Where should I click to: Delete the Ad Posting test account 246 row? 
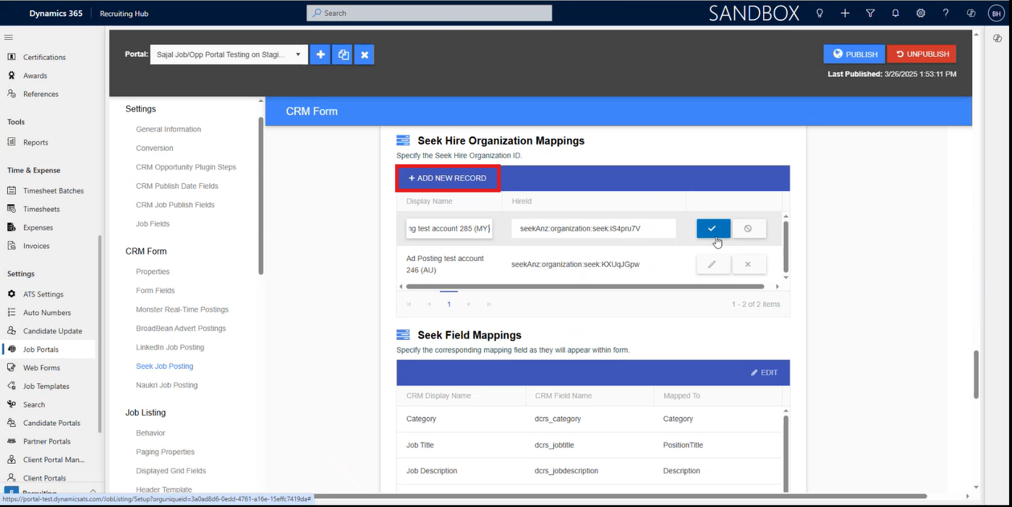[x=748, y=265]
